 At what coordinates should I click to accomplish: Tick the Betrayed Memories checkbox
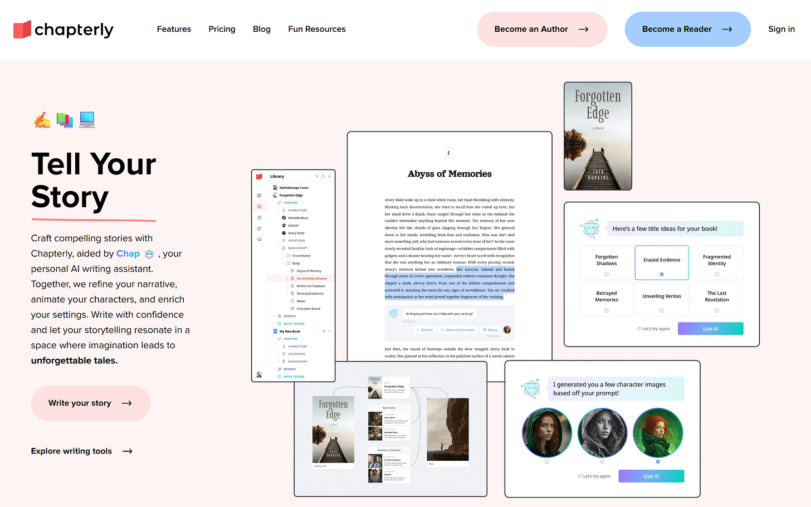pyautogui.click(x=607, y=310)
